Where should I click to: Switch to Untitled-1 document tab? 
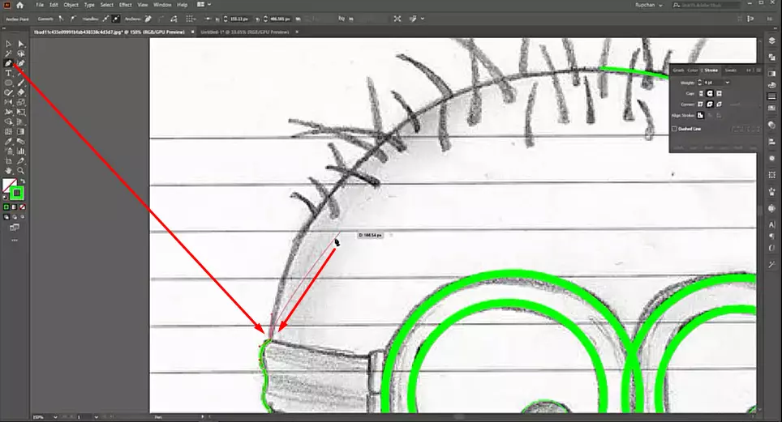click(244, 32)
